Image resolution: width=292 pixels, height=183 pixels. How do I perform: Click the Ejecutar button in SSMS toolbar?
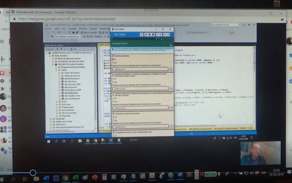click(x=88, y=37)
